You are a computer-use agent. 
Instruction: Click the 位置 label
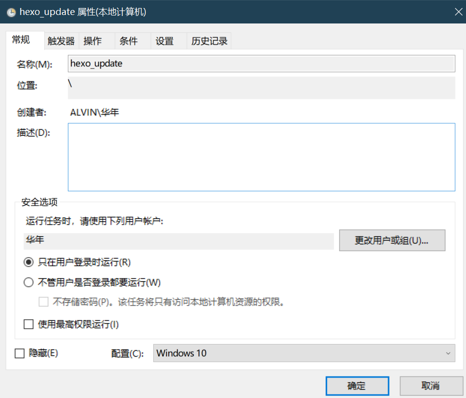(x=27, y=85)
